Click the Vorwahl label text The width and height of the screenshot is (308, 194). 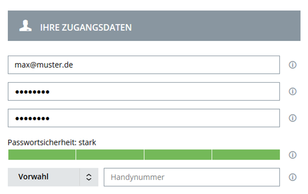point(34,177)
